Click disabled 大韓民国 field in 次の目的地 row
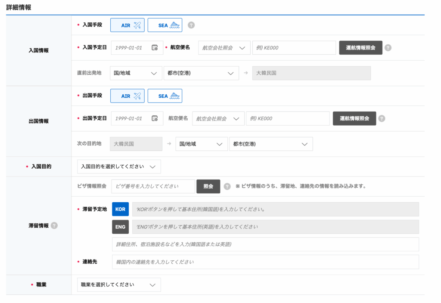441x303 pixels. point(136,144)
